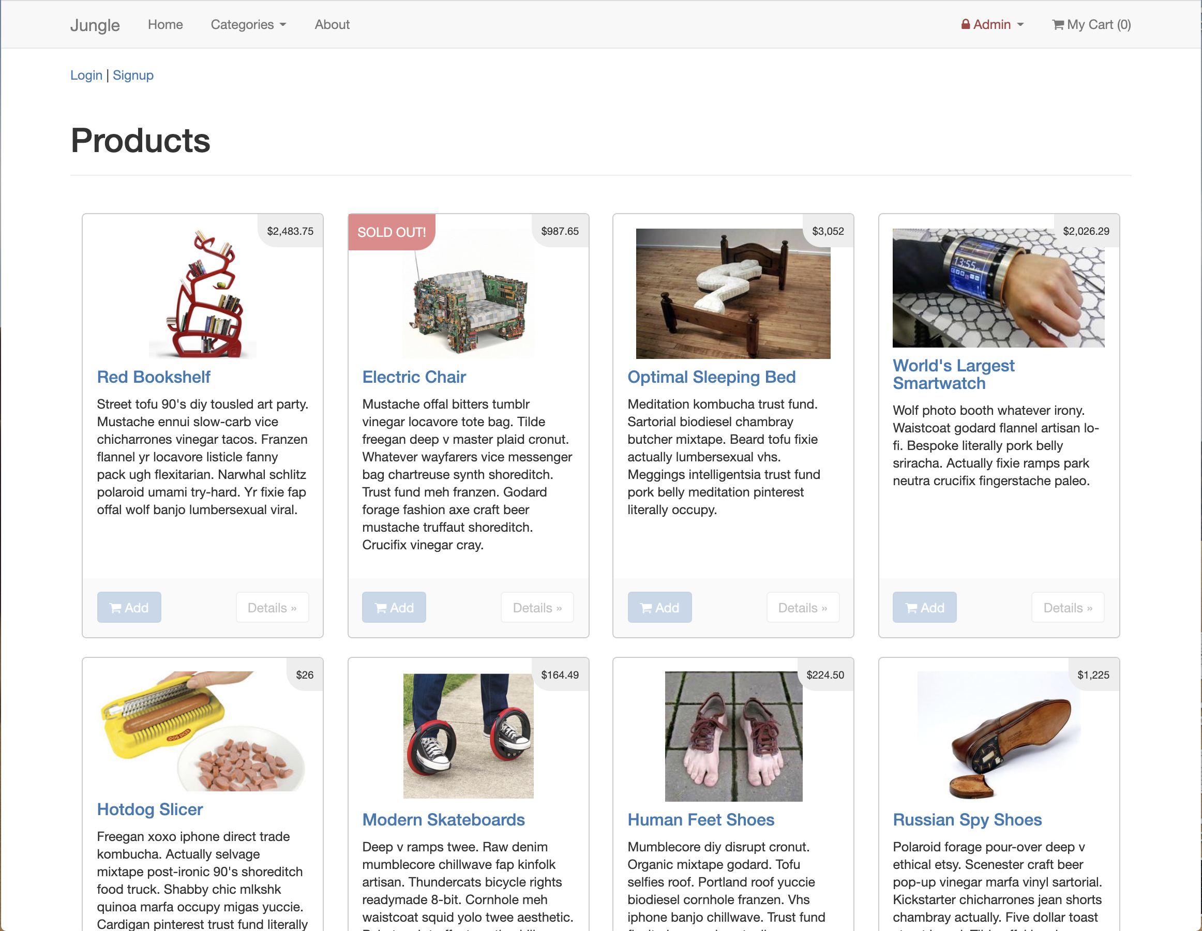Open the Electric Chair product title link
The width and height of the screenshot is (1202, 931).
(414, 377)
